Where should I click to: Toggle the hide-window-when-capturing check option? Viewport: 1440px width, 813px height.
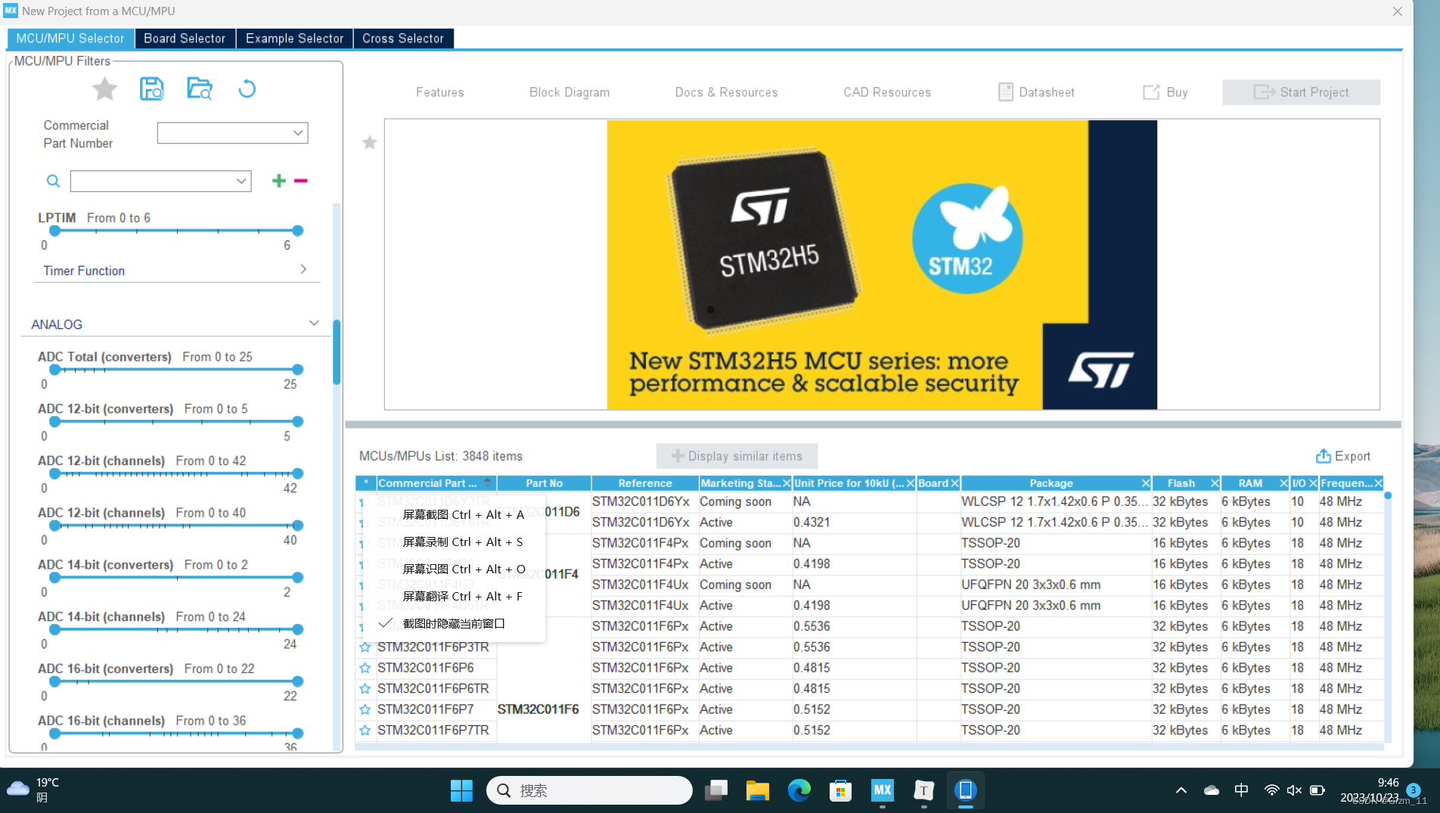pos(454,623)
